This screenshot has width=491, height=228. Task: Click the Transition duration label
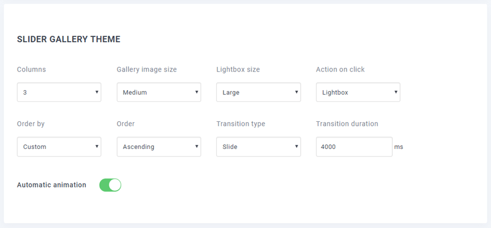pos(347,124)
